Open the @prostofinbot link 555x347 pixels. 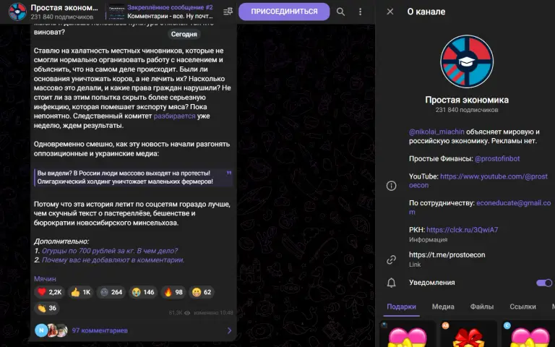pyautogui.click(x=497, y=158)
